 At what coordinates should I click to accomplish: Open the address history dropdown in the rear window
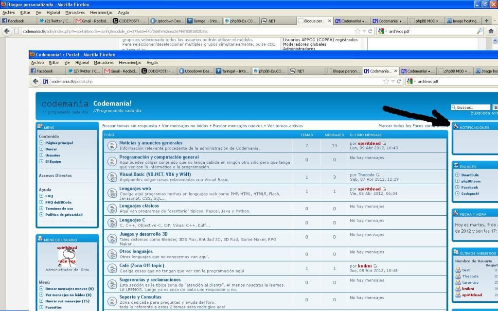coord(364,31)
